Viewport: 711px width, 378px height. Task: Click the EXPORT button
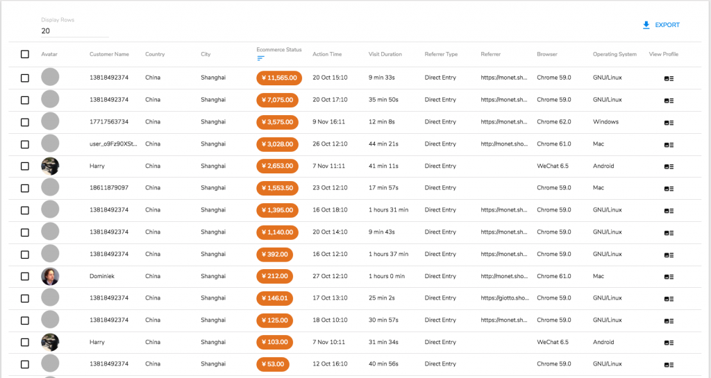[661, 25]
